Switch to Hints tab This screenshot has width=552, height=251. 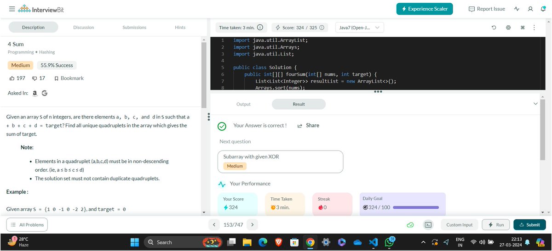(x=180, y=28)
